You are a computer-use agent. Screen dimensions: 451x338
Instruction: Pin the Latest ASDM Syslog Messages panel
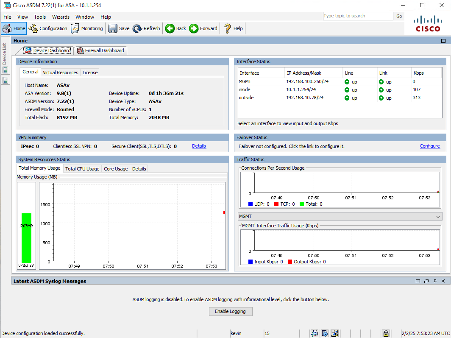(x=435, y=281)
